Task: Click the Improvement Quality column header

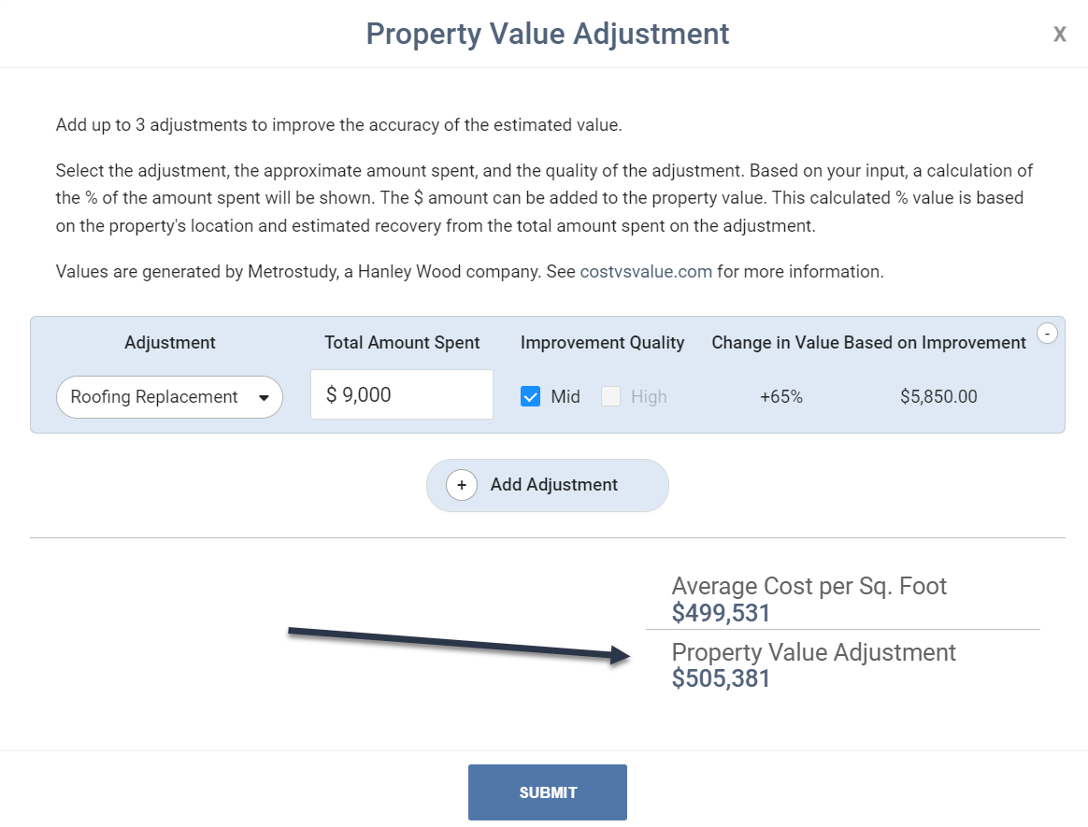Action: (x=602, y=343)
